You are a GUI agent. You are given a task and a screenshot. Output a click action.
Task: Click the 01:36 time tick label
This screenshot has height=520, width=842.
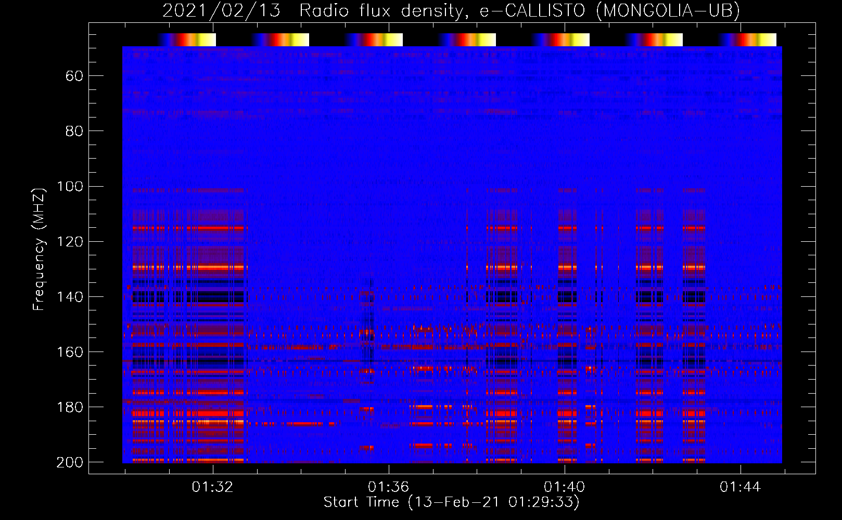click(x=388, y=487)
